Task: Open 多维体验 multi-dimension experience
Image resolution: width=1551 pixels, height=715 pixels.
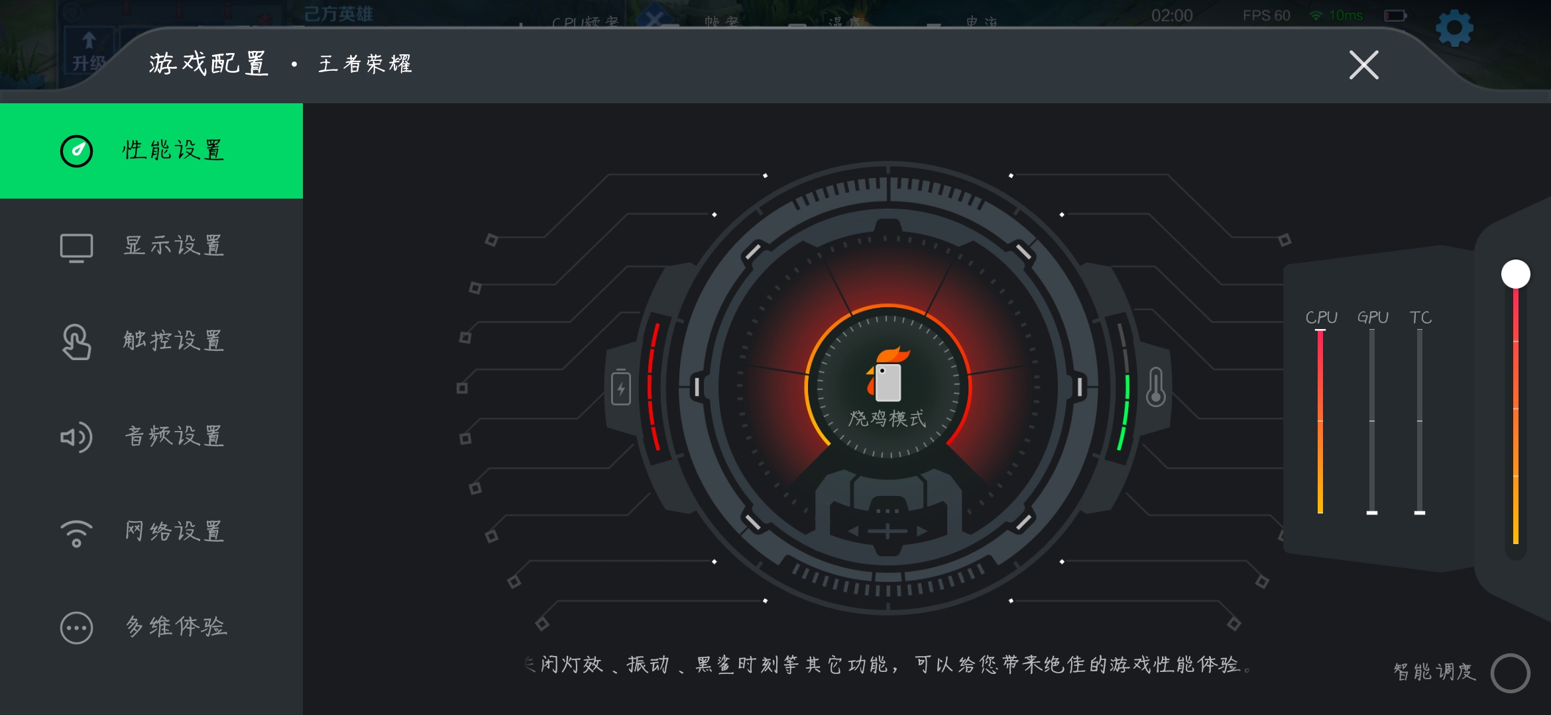Action: pyautogui.click(x=151, y=628)
